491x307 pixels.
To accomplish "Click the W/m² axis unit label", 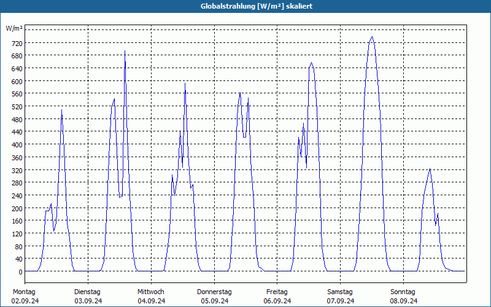I will click(x=14, y=28).
